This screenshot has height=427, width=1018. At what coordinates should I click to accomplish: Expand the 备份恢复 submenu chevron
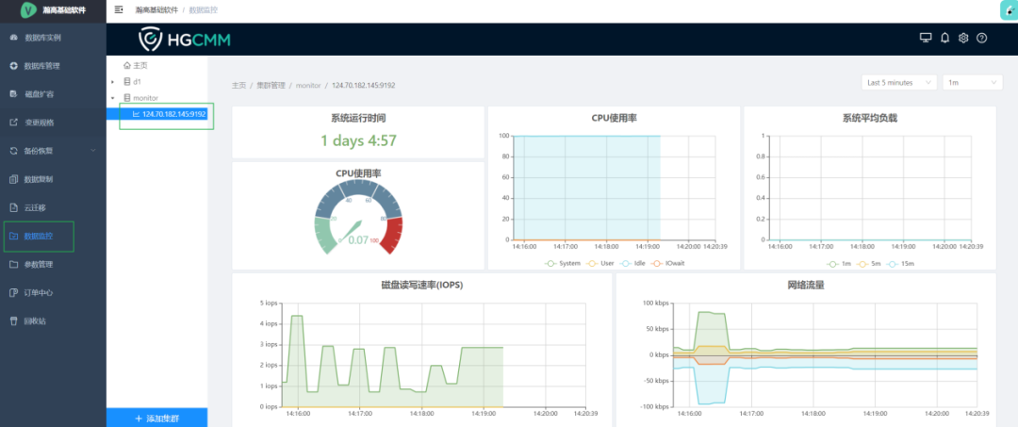92,151
